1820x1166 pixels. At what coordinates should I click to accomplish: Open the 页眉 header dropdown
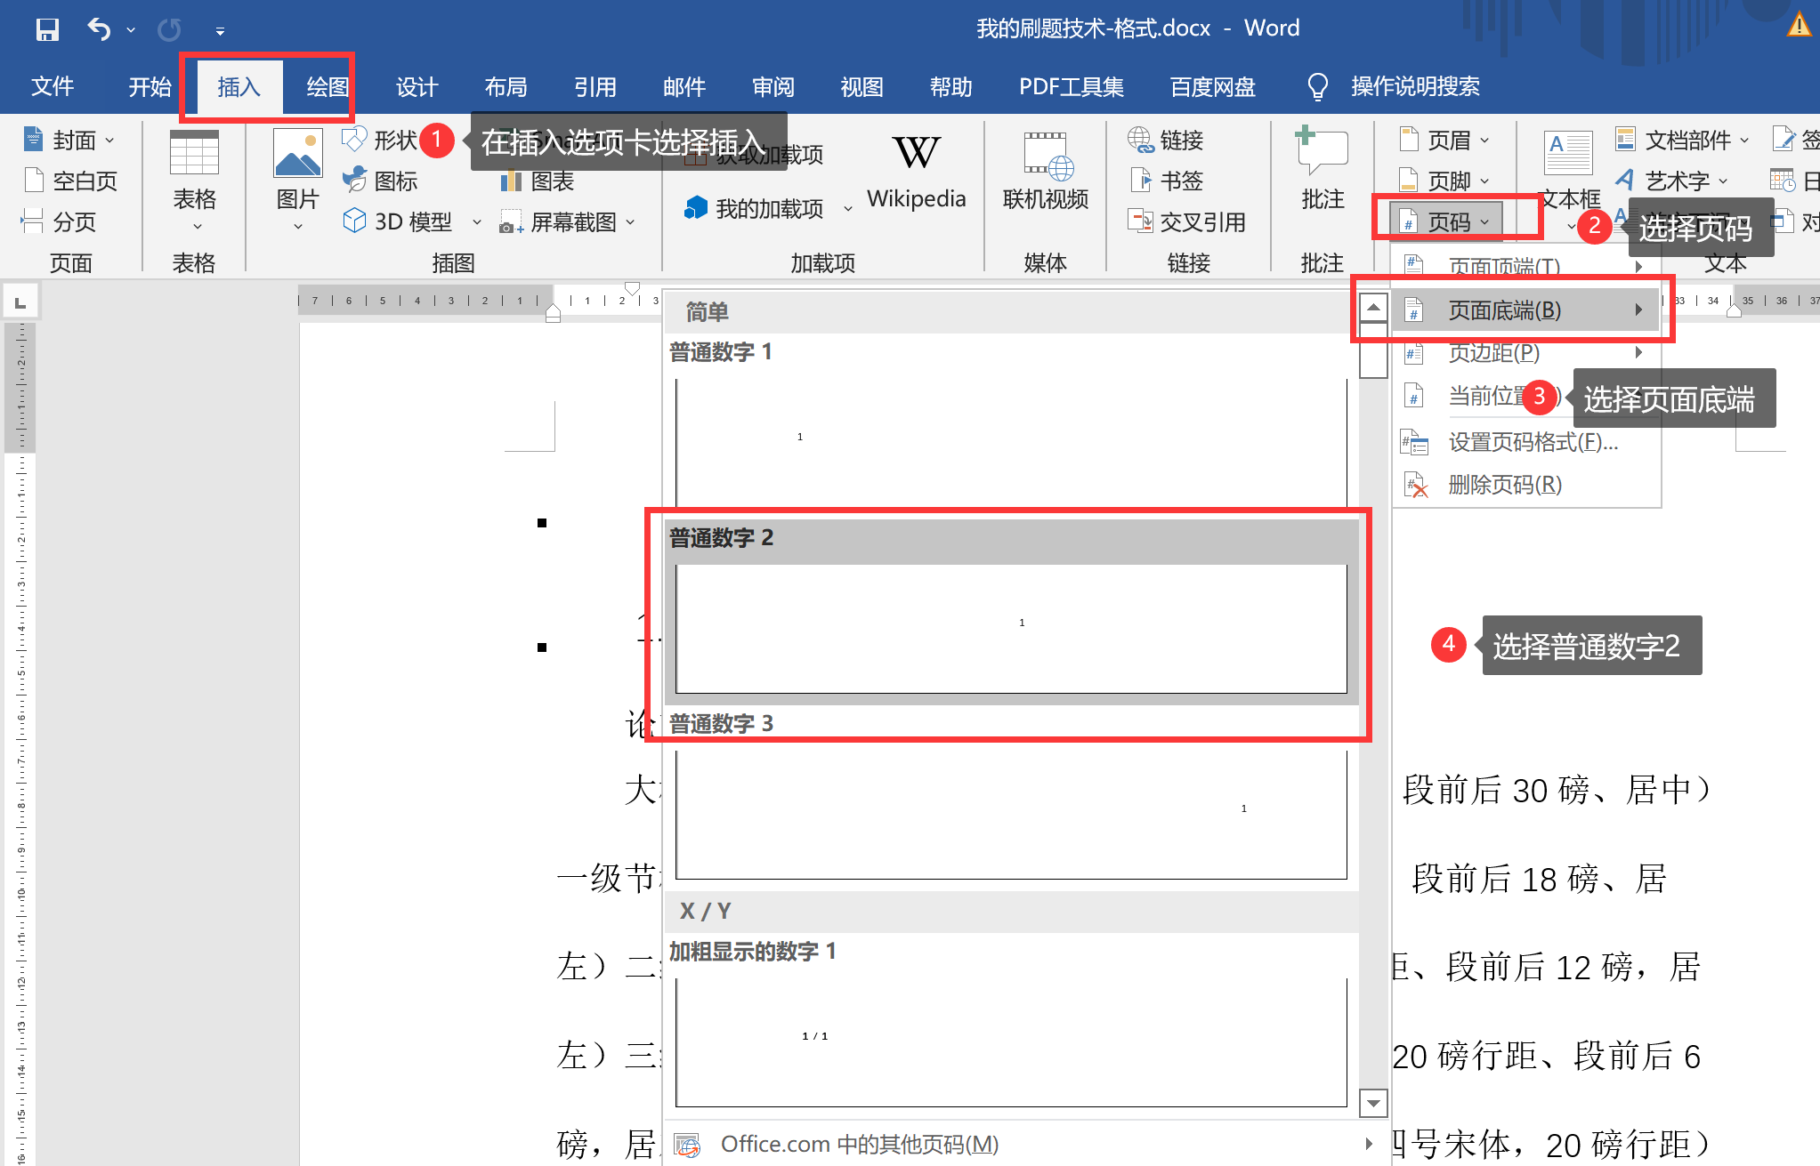[1444, 141]
